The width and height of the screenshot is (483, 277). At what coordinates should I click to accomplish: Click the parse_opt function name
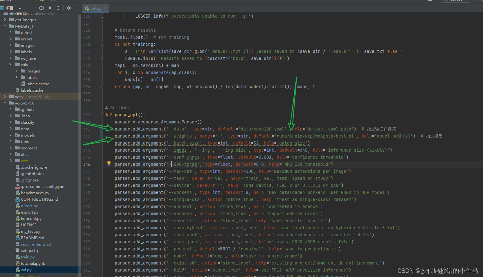(x=126, y=115)
